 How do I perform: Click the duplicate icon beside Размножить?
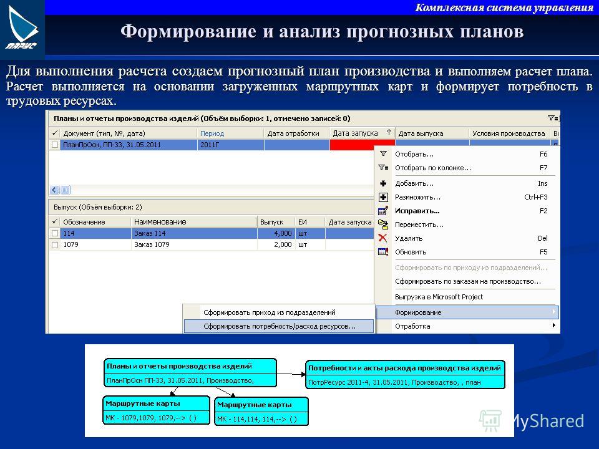coord(382,197)
